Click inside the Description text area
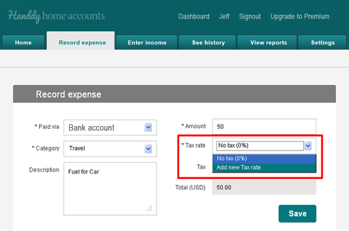Screen dimensions: 349x231 click(x=110, y=189)
